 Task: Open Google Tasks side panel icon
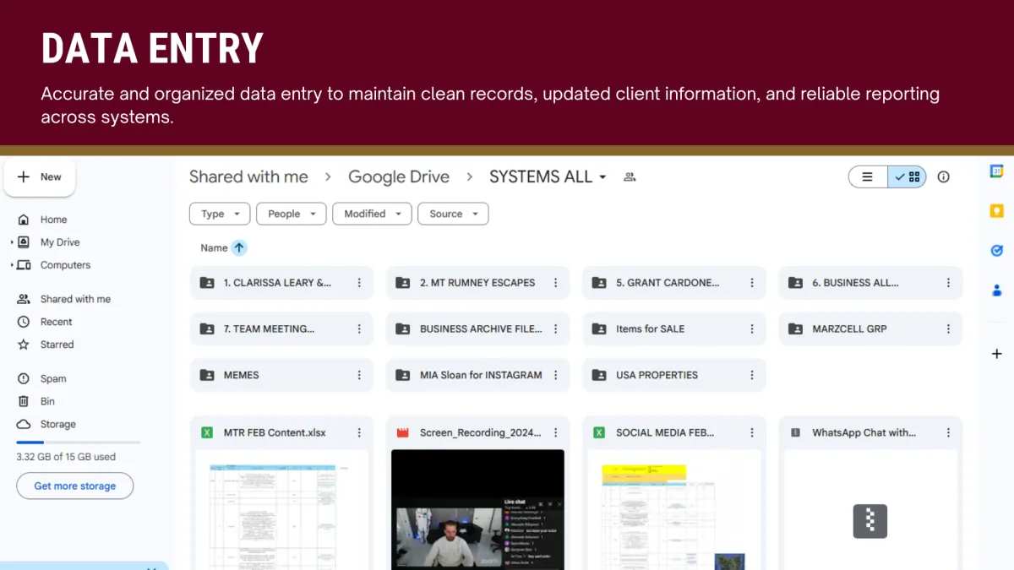pyautogui.click(x=996, y=251)
